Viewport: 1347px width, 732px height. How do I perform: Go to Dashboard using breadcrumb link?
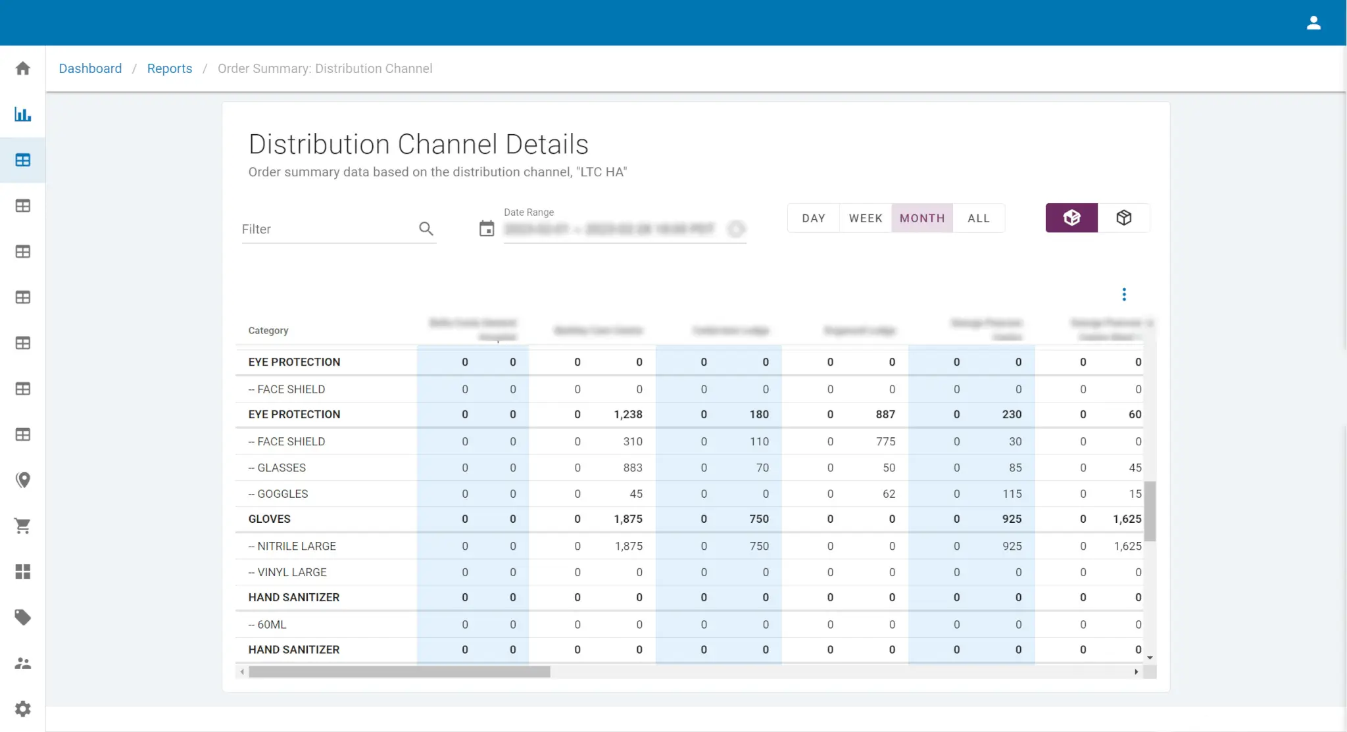90,68
